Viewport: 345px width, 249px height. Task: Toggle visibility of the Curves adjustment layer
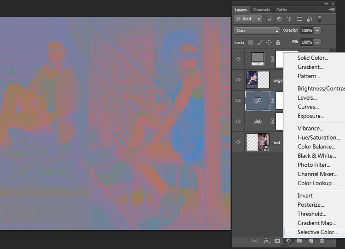click(238, 101)
